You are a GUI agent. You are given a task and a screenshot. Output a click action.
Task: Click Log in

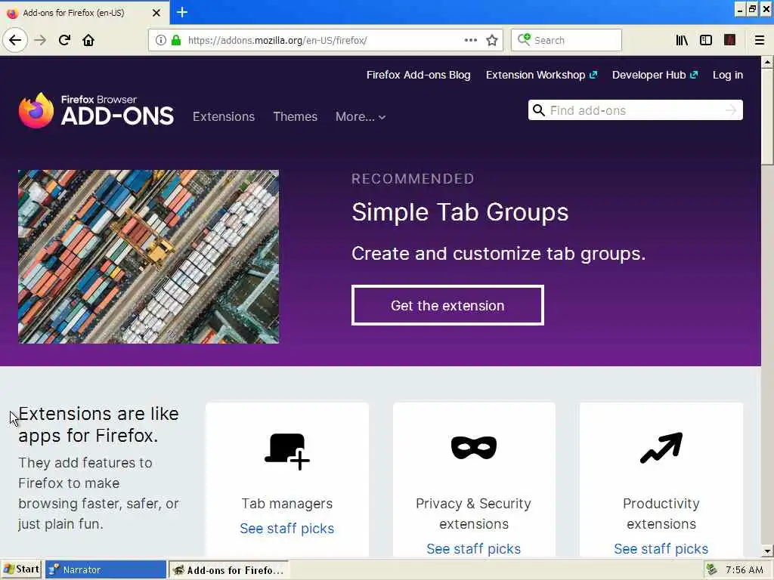click(x=728, y=75)
